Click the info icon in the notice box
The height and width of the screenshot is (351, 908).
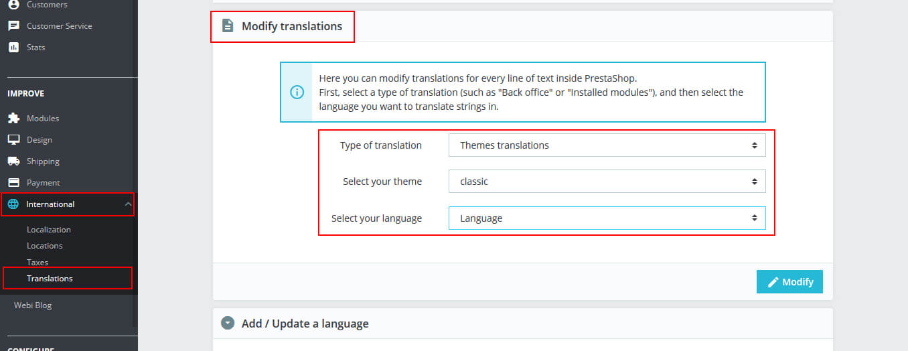point(297,92)
